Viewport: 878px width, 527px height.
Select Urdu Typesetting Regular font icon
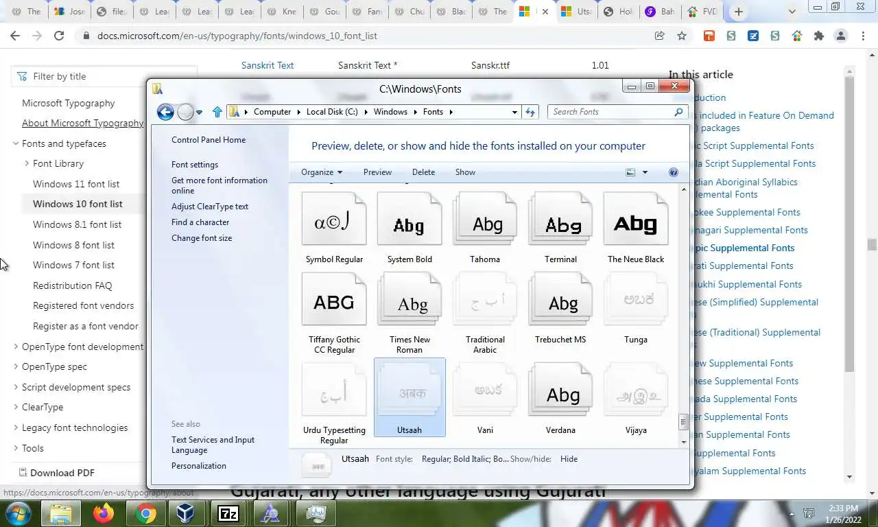(334, 390)
